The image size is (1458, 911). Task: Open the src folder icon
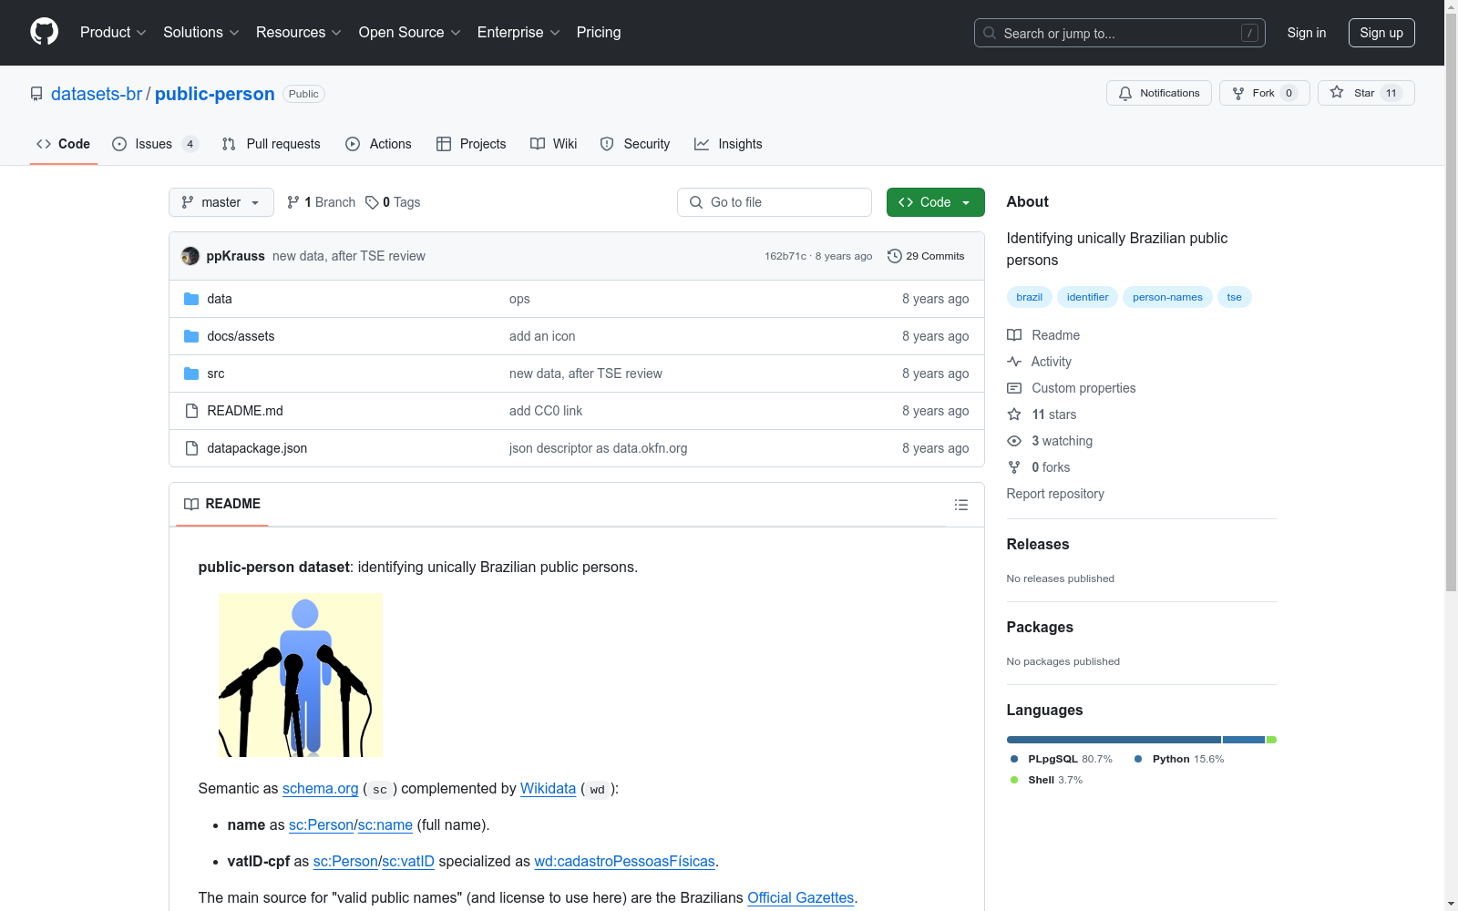click(x=191, y=374)
